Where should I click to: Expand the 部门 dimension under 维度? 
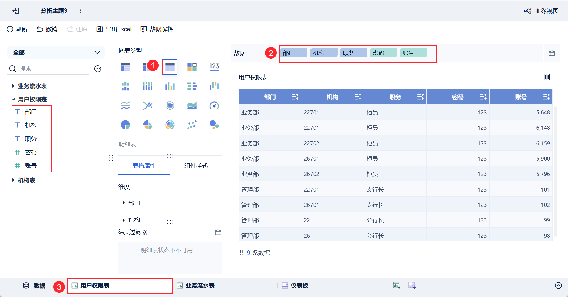click(x=124, y=203)
